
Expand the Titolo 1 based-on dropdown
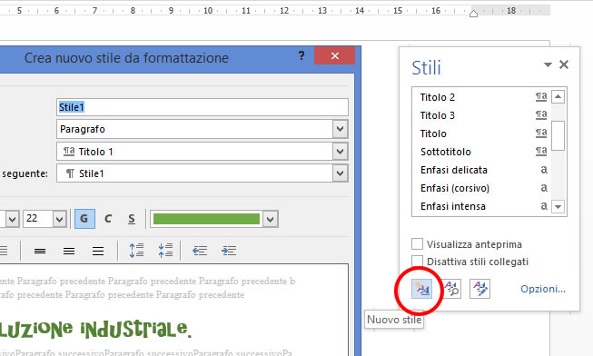[x=340, y=152]
